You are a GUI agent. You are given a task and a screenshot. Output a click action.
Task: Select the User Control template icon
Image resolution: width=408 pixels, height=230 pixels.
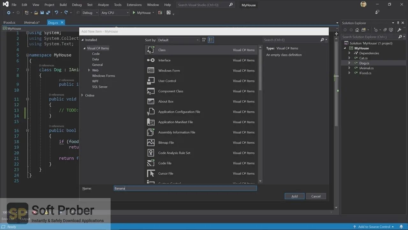click(x=151, y=81)
